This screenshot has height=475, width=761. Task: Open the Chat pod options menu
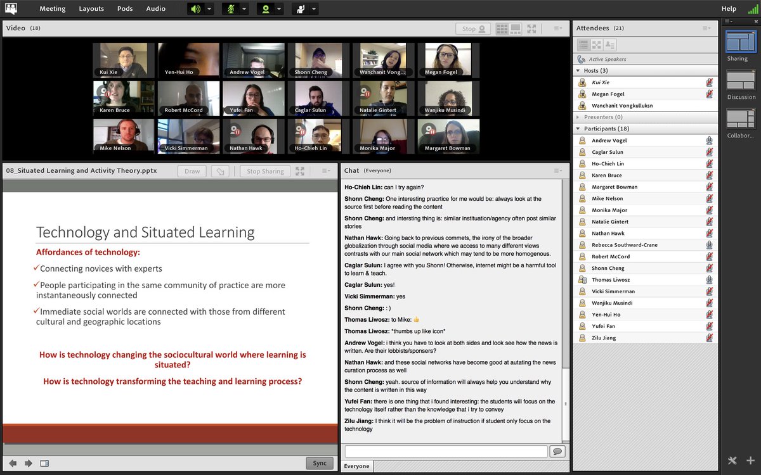point(557,170)
